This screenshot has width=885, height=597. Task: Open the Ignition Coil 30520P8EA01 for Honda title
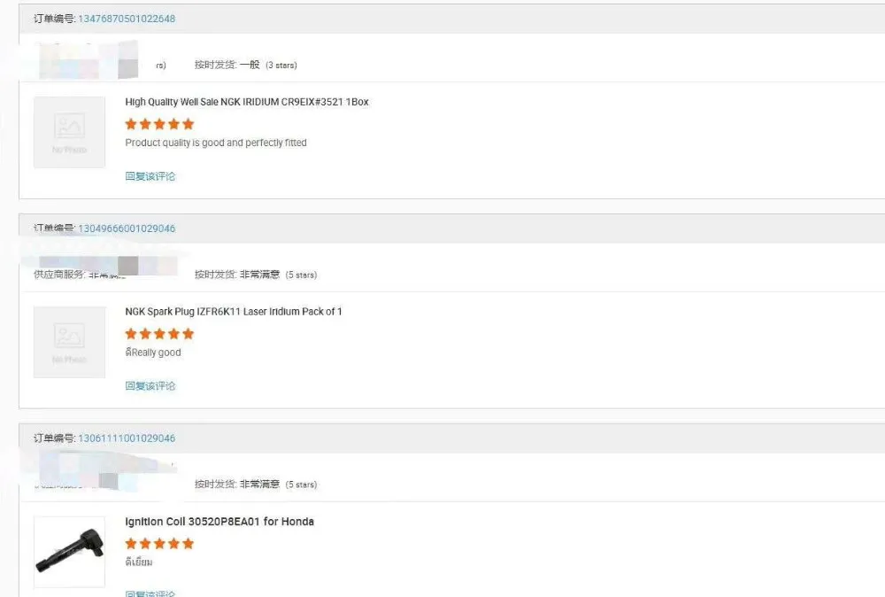click(219, 522)
